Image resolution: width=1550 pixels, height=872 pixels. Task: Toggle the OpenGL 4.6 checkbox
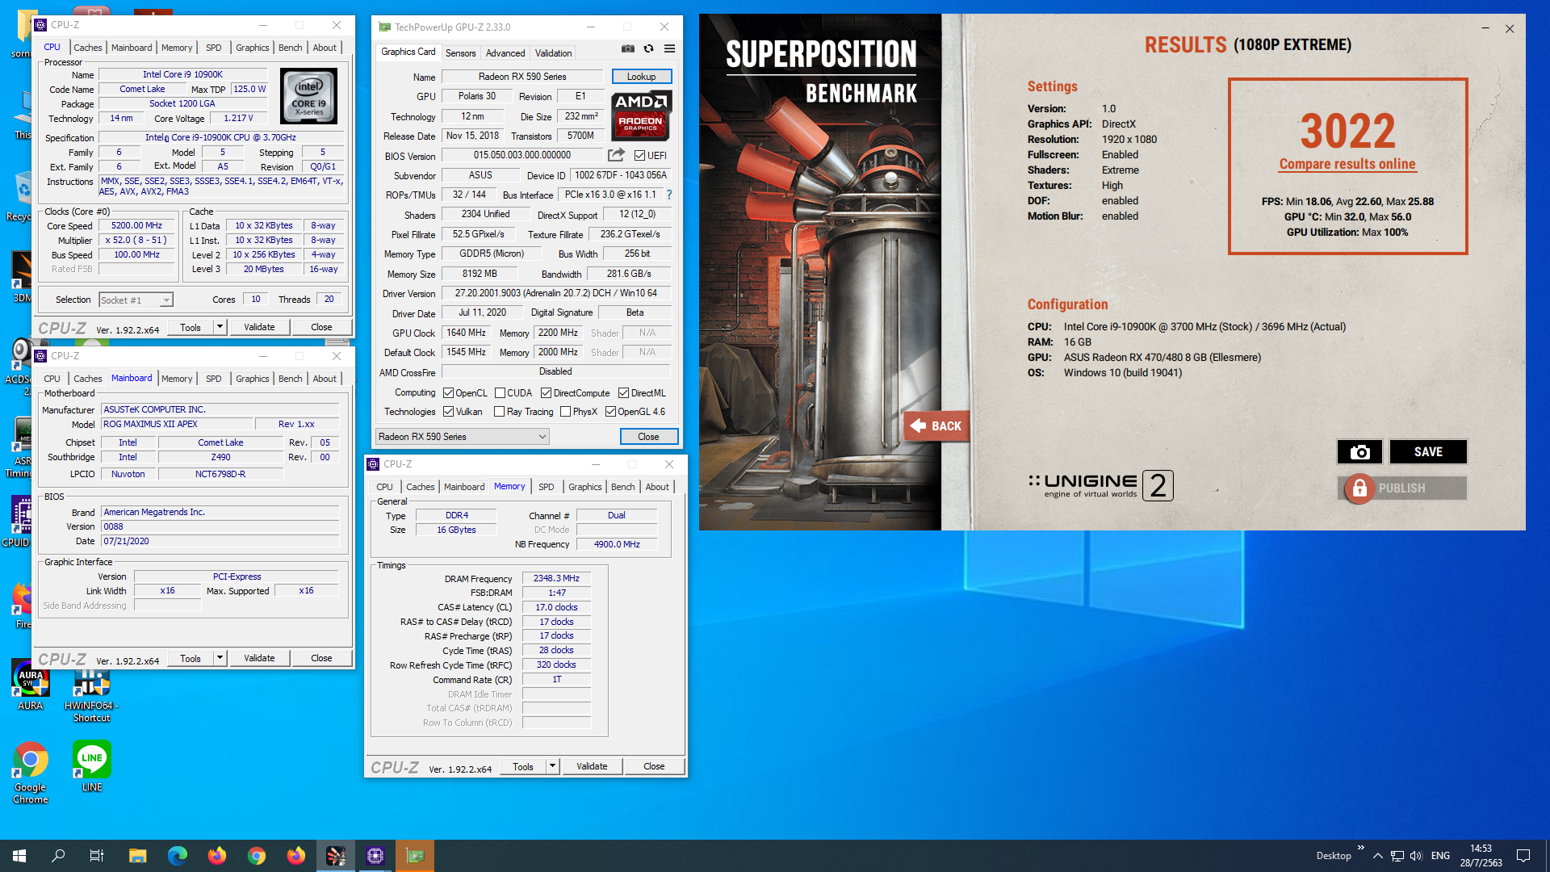click(610, 412)
